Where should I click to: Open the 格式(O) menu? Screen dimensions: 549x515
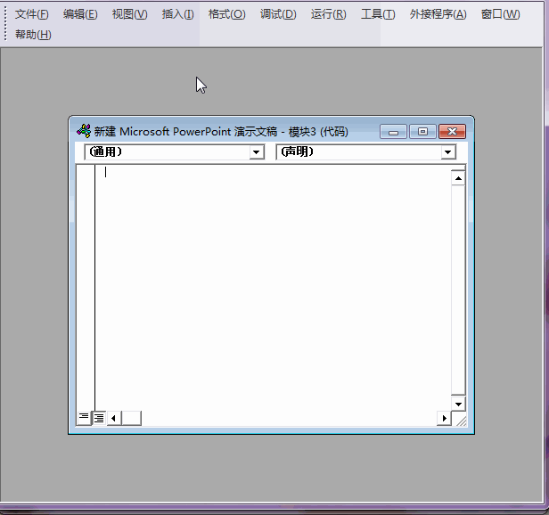point(227,14)
